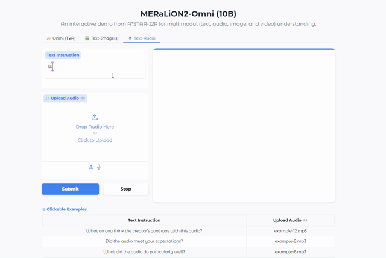Screen dimensions: 386x258
Task: Click the Click to Upload link
Action: pos(95,140)
